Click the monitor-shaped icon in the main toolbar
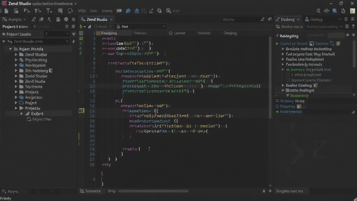Screen dimensions: 357x201 [x=70, y=11]
